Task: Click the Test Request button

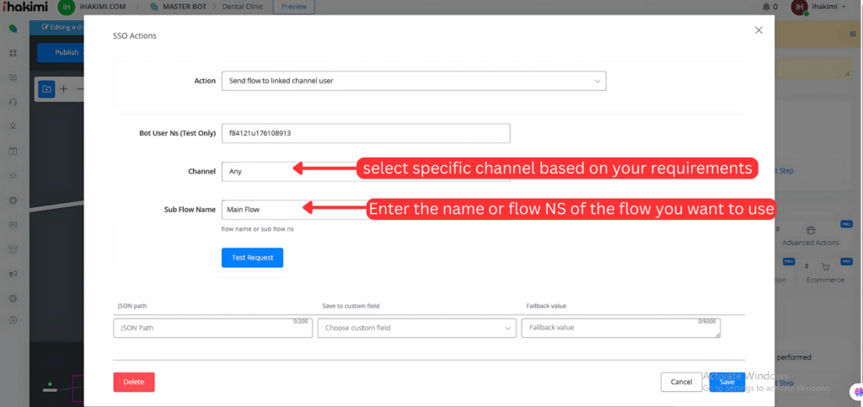Action: 252,258
